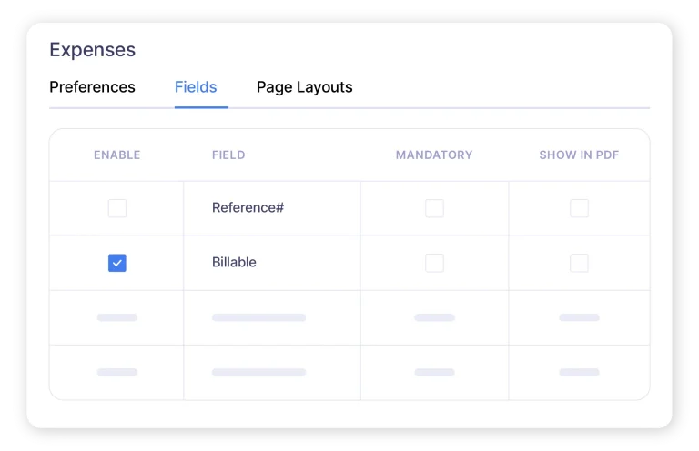Click third row's Field column placeholder
The width and height of the screenshot is (699, 451).
click(258, 317)
